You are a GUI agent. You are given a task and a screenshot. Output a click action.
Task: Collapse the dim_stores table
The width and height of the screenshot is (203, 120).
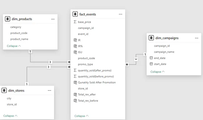point(10,116)
